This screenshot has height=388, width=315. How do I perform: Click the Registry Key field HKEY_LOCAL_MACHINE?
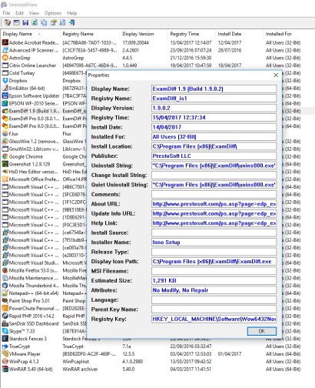[x=214, y=319]
